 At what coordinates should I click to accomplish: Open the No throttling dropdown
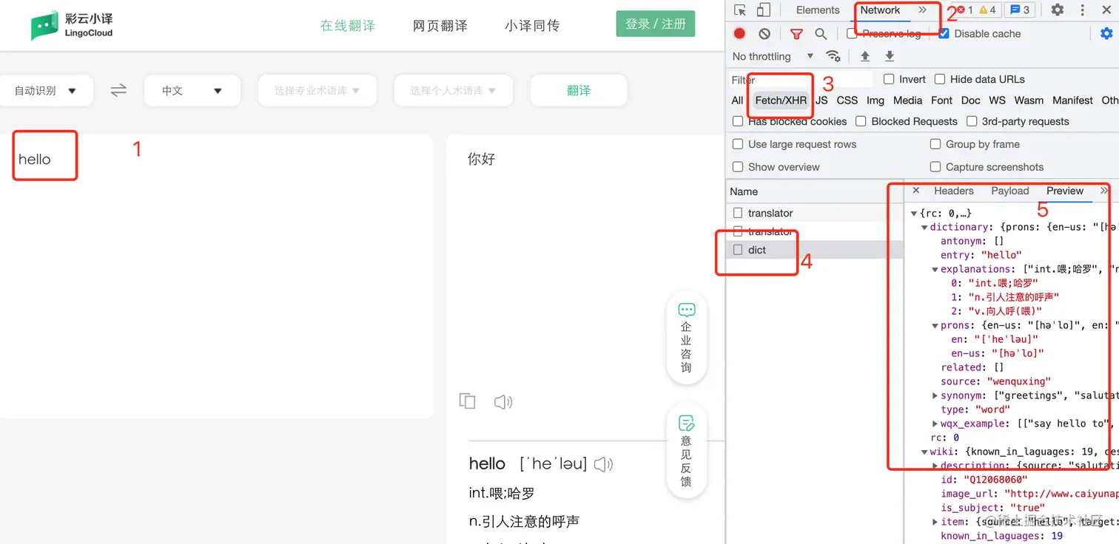tap(773, 56)
